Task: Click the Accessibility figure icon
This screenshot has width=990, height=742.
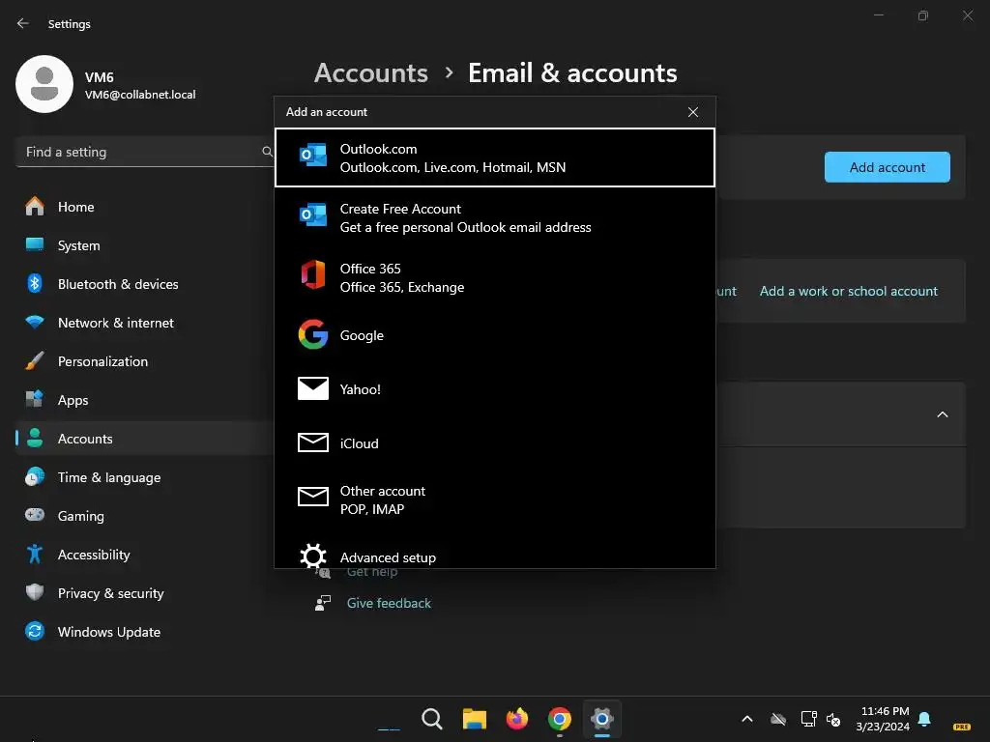Action: 35,554
